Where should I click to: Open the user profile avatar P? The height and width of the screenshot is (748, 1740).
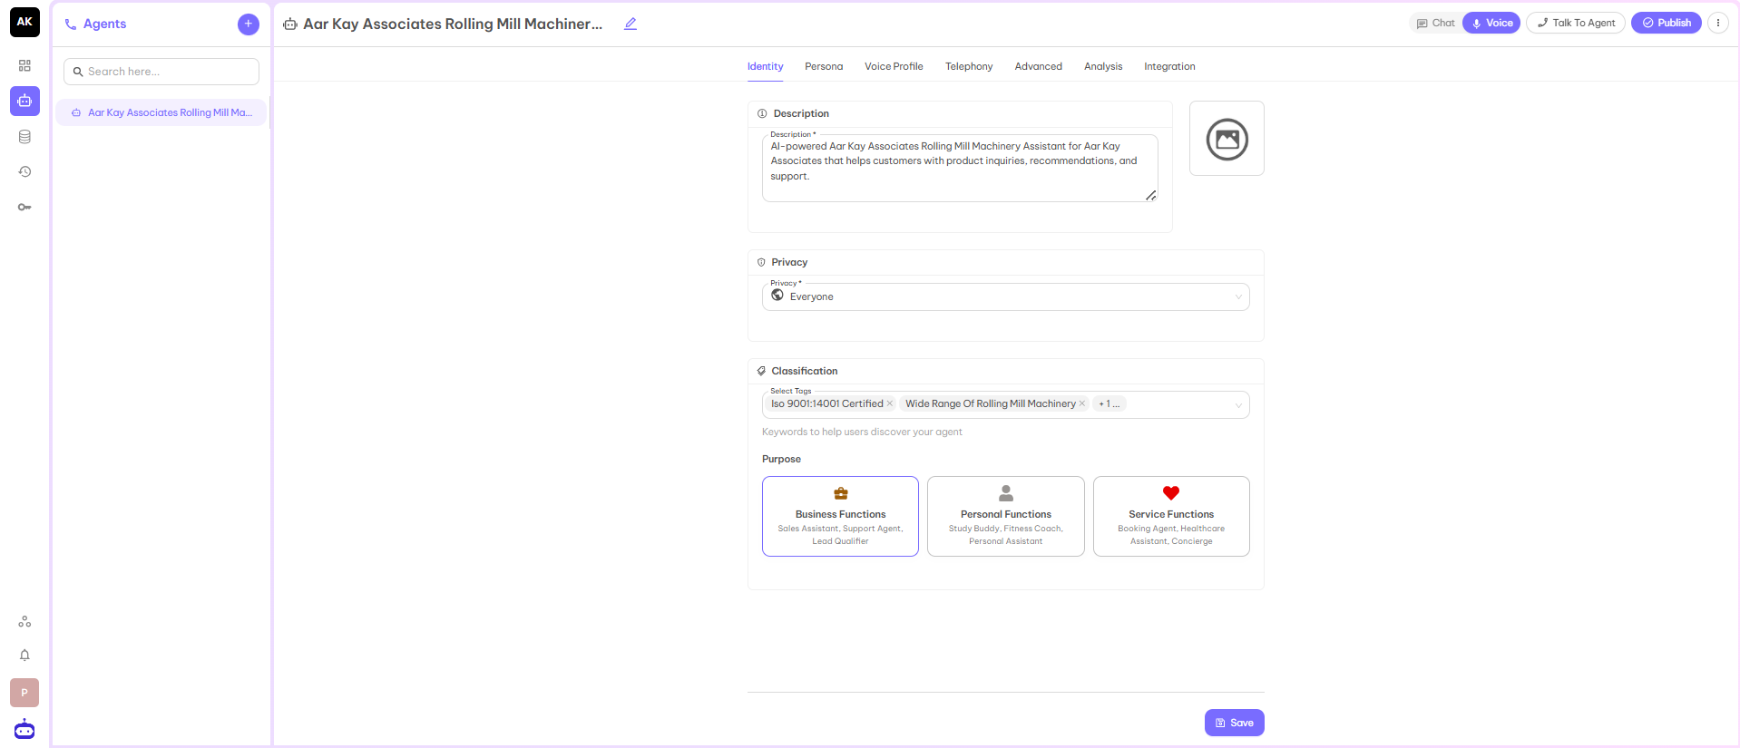[x=24, y=693]
